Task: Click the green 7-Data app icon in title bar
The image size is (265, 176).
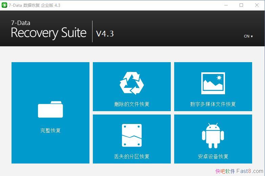Action: [x=4, y=5]
